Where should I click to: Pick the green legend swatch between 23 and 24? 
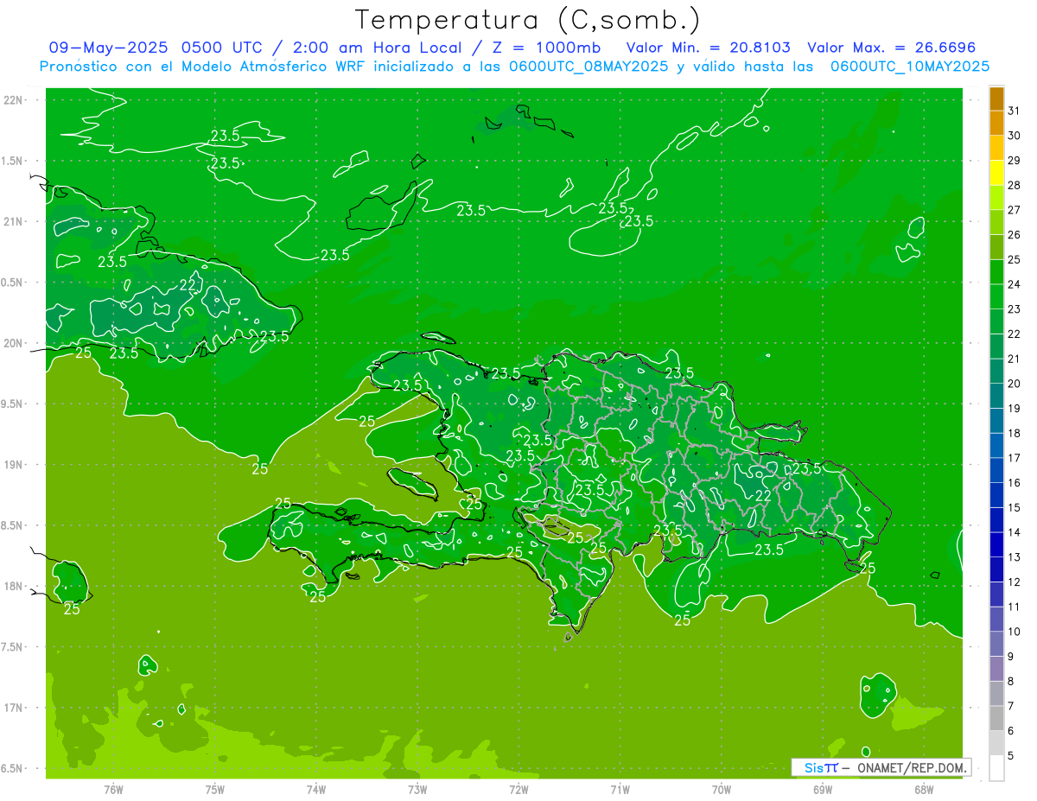point(996,297)
